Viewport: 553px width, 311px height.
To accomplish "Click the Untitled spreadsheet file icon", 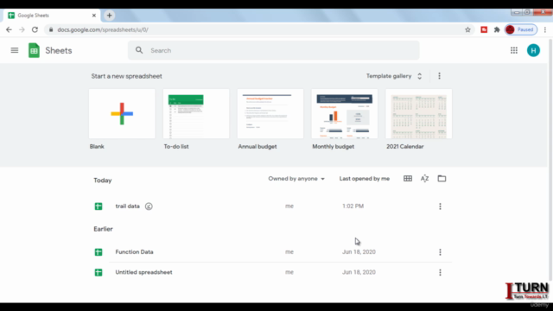I will tap(99, 272).
